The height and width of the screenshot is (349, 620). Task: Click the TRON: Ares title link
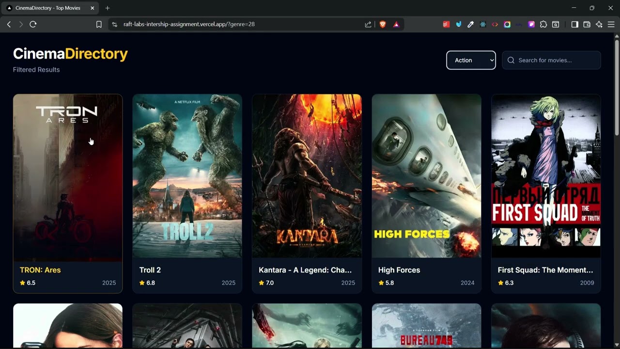tap(40, 270)
